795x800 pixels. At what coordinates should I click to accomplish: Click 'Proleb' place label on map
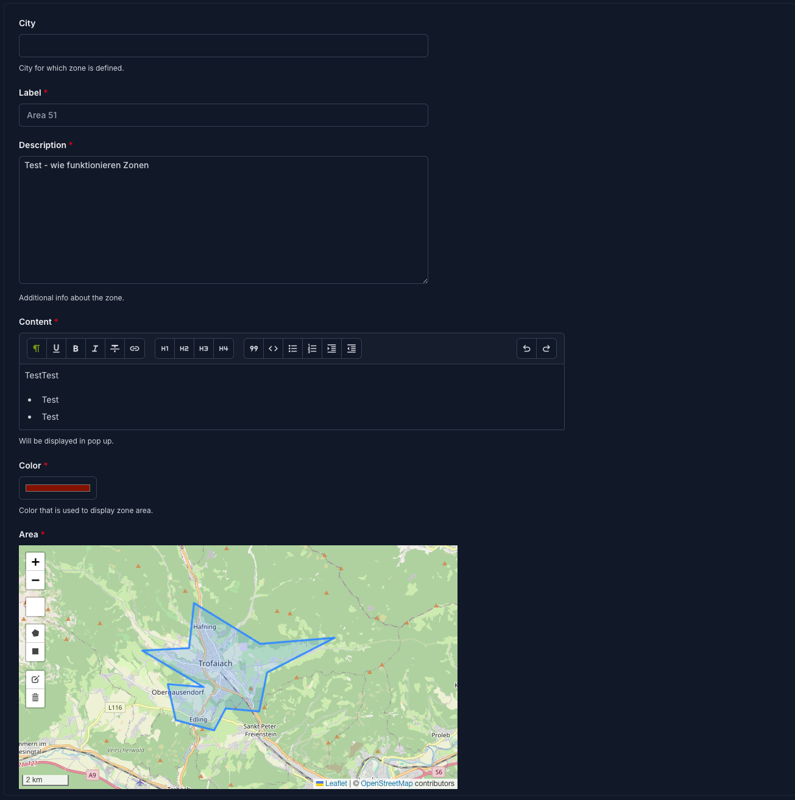click(441, 735)
